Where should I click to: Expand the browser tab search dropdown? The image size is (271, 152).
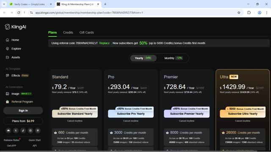[x=4, y=4]
